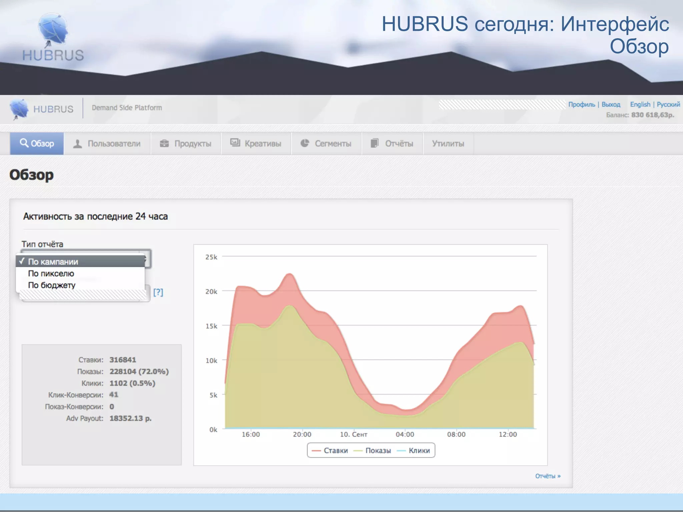
Task: Click the 25k label on chart y-axis
Action: (x=211, y=257)
